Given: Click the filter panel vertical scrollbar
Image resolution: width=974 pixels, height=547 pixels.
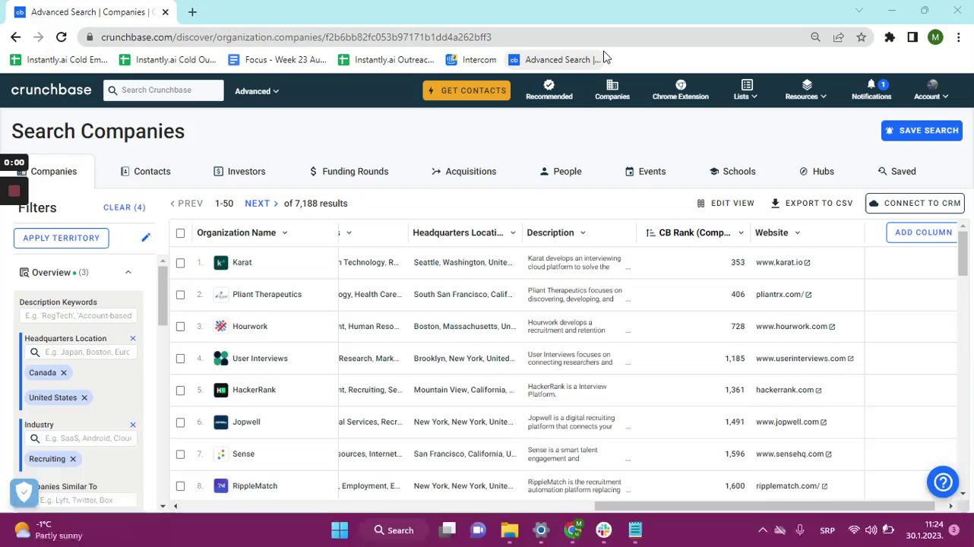Looking at the screenshot, I should [163, 296].
